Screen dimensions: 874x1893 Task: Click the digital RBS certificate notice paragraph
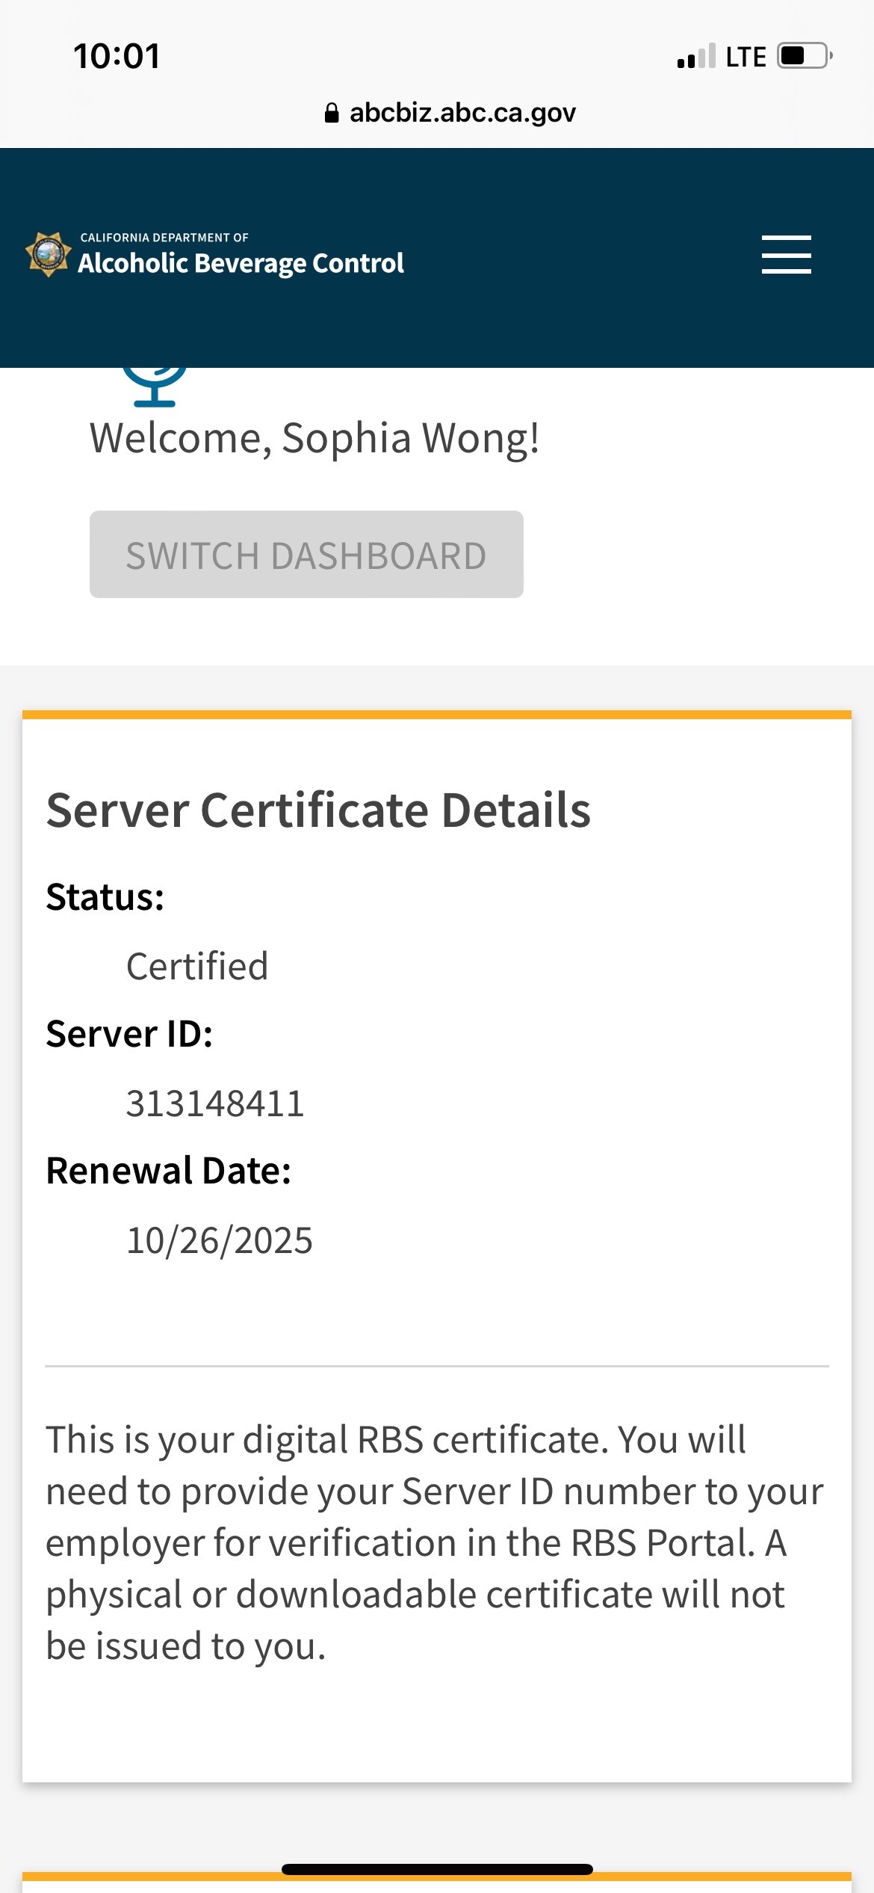pos(433,1542)
